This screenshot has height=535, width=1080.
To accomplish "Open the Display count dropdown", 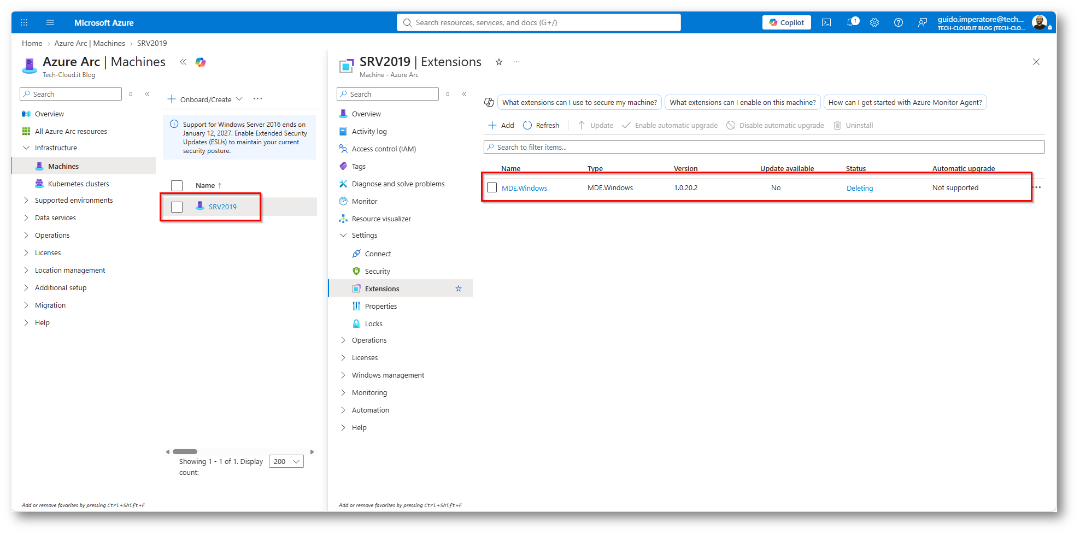I will (286, 462).
